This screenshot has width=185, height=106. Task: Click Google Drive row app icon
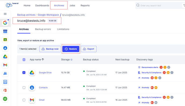click(32, 73)
